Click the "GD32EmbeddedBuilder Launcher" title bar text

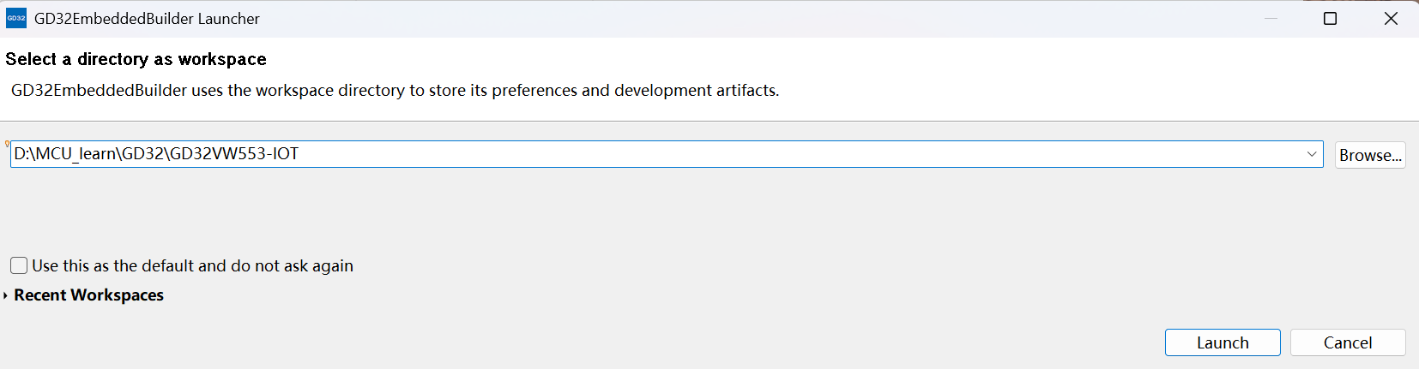pos(147,18)
